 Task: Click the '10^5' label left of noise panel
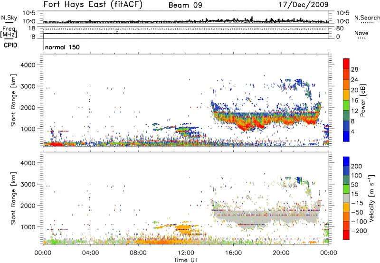pyautogui.click(x=29, y=13)
